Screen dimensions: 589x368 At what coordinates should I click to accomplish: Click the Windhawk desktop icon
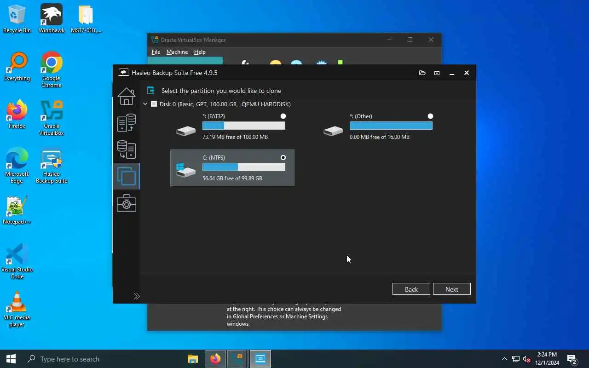point(52,19)
